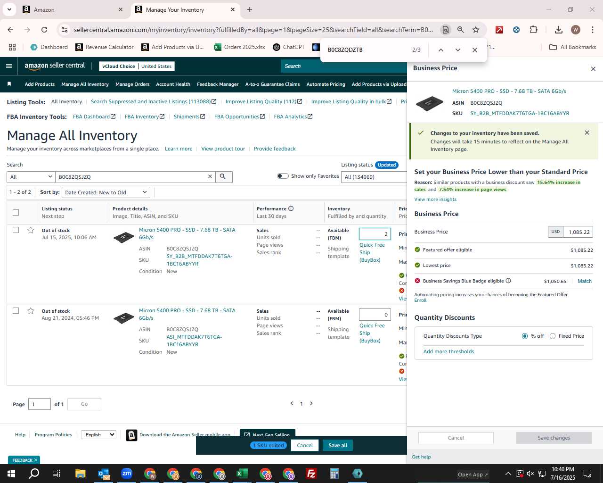This screenshot has height=483, width=603.
Task: Go to next find-in-page result
Action: coord(457,50)
